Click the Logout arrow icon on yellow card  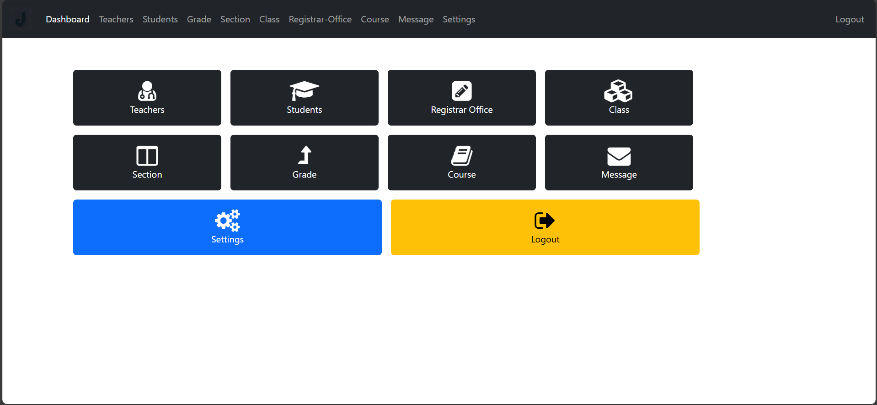[x=545, y=221]
